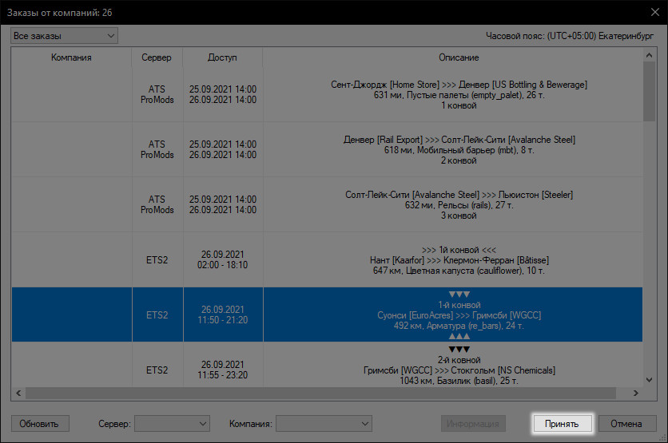The width and height of the screenshot is (668, 443).
Task: Click 'Часовой пояс: (UTC+05:00) Екатеринбург' text
Action: tap(570, 36)
